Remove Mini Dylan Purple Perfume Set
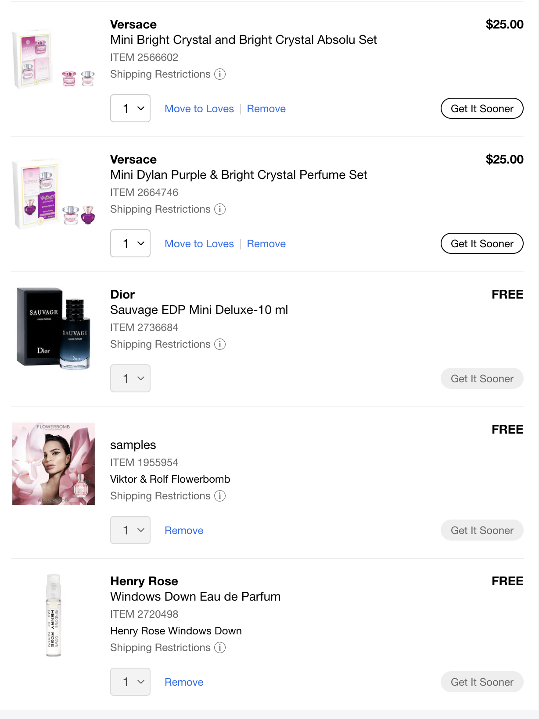The image size is (539, 719). point(266,244)
